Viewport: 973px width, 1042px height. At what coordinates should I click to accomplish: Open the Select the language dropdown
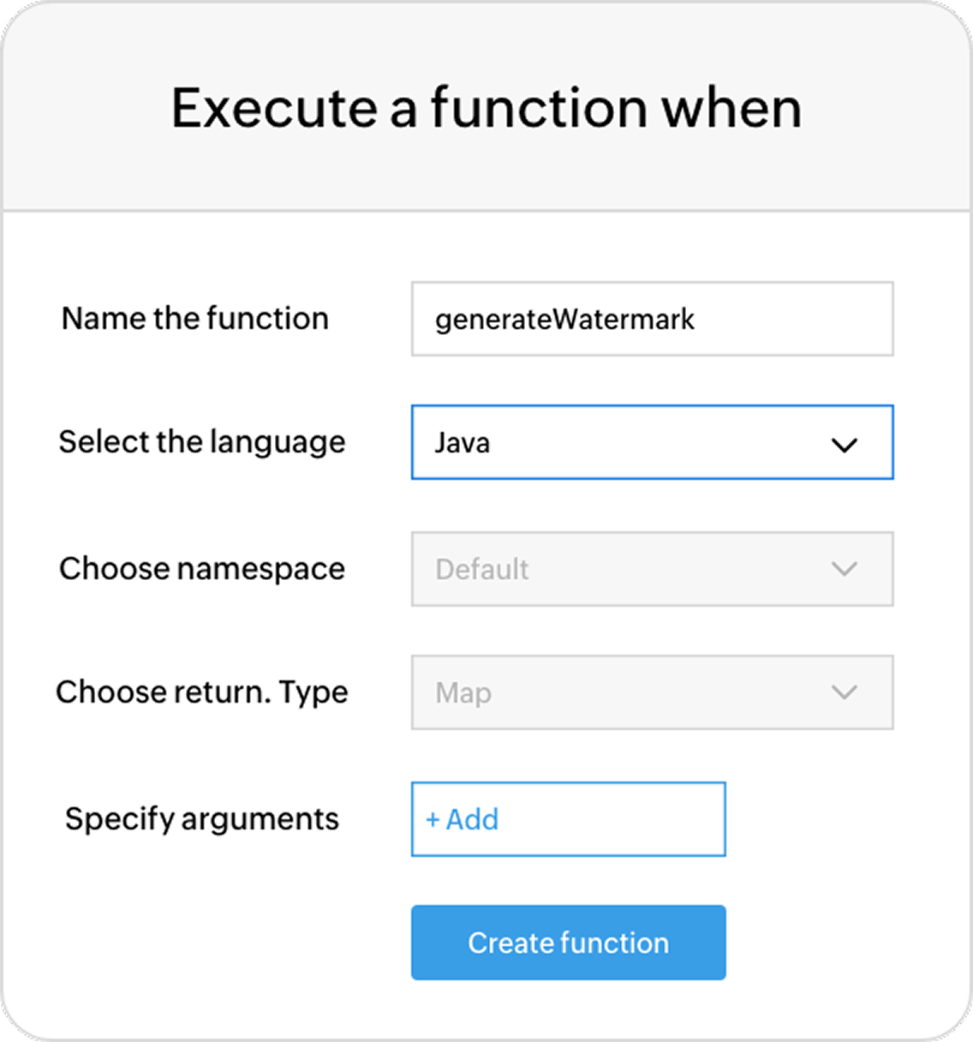tap(651, 442)
